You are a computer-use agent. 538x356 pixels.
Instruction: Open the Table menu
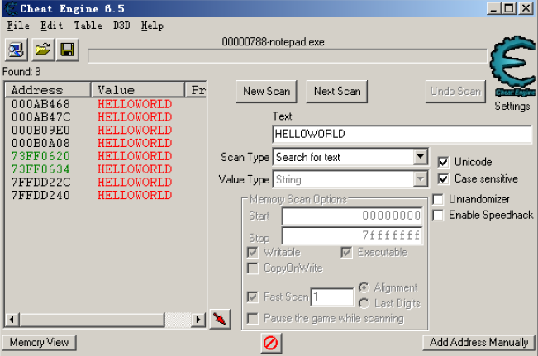88,26
